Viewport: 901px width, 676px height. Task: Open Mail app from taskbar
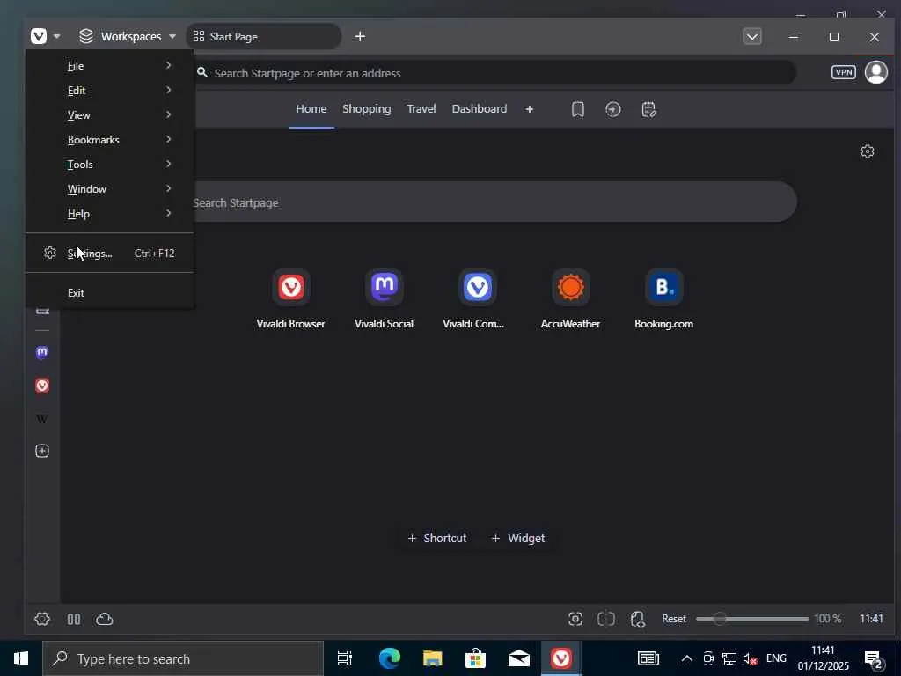pos(518,658)
